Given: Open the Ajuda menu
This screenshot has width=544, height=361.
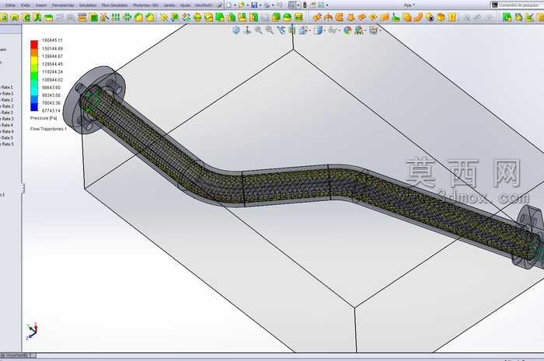Looking at the screenshot, I should pos(185,5).
